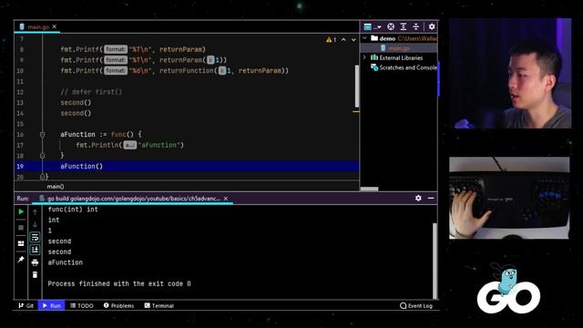Viewport: 583px width, 328px height.
Task: Click line number 19 in gutter
Action: point(20,166)
